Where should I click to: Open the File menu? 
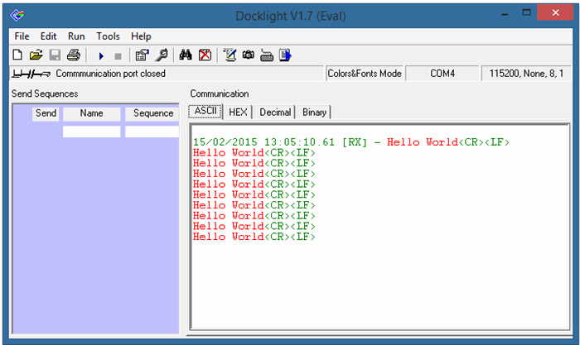(x=22, y=36)
